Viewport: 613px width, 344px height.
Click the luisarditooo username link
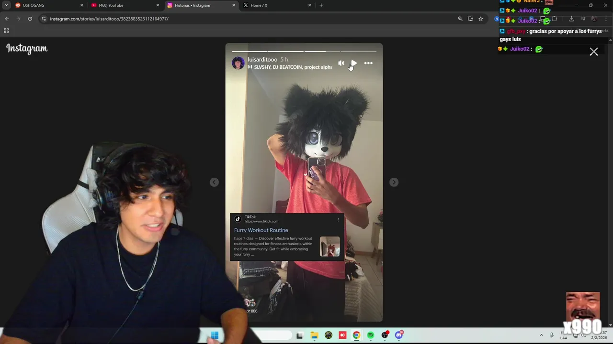pyautogui.click(x=262, y=60)
